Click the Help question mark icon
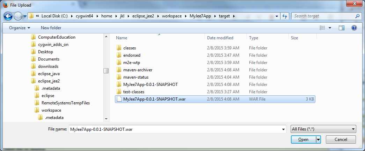This screenshot has width=365, height=151. [x=354, y=28]
